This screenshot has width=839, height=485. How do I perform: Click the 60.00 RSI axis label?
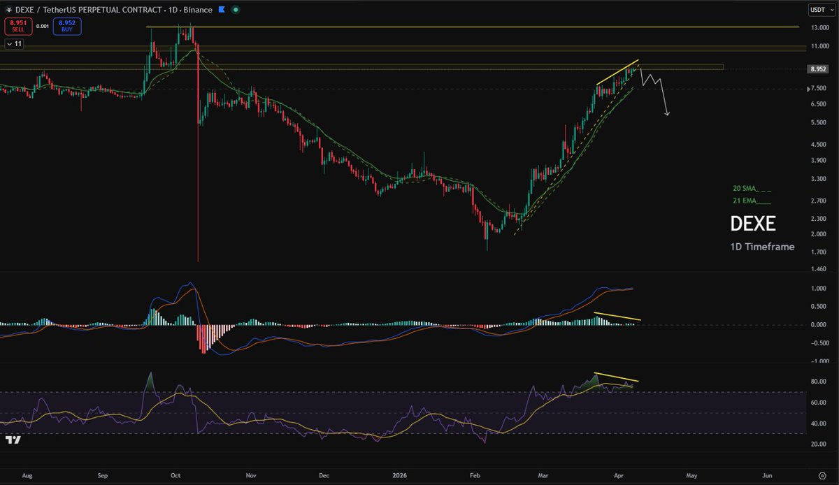[818, 403]
